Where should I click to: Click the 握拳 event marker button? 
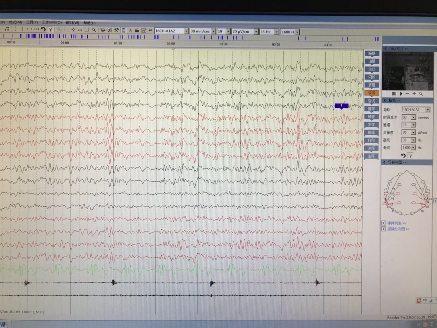[x=372, y=109]
